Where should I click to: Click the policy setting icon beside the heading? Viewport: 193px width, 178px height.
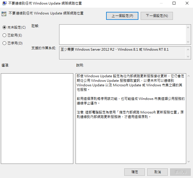point(4,14)
